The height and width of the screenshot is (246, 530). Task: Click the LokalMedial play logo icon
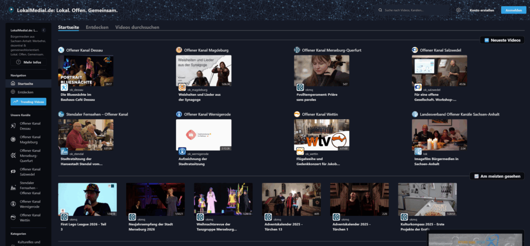tap(11, 10)
